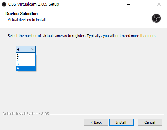
Task: Click the OBS logo in title bar
Action: click(4, 4)
